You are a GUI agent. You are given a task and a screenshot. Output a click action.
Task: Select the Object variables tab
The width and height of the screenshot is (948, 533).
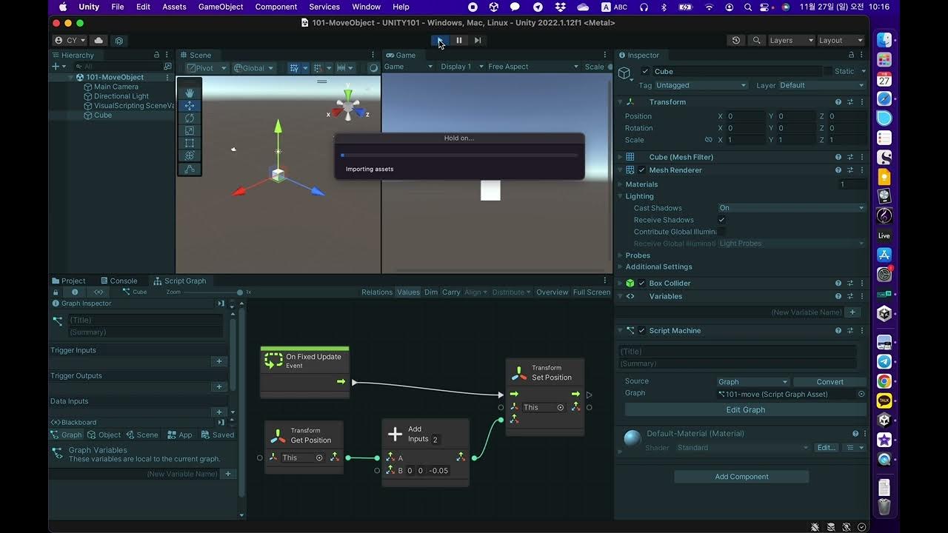coord(104,435)
